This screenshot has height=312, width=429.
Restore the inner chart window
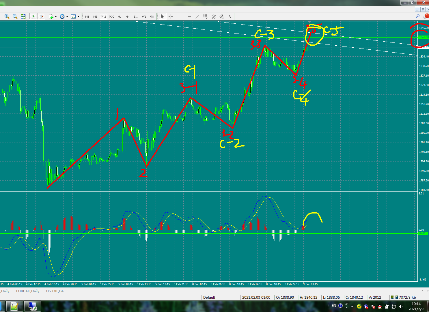click(x=423, y=10)
